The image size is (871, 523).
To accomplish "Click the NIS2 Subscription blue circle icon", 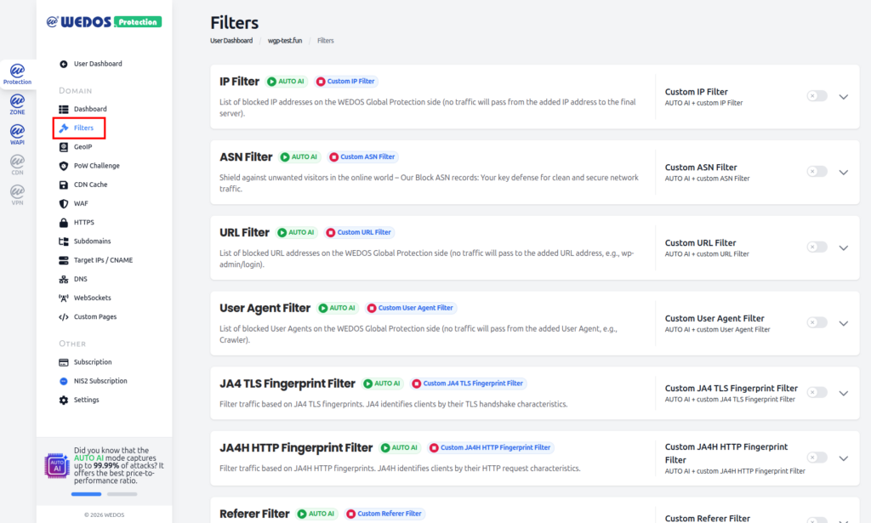I will [x=63, y=382].
